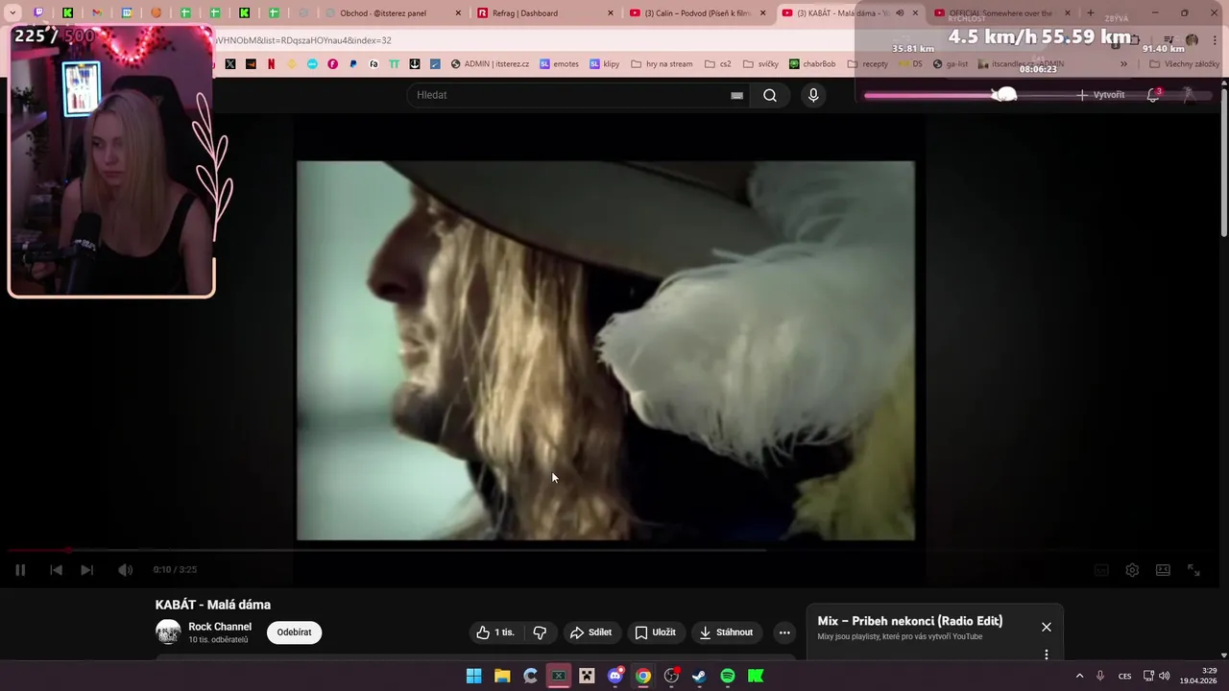Image resolution: width=1229 pixels, height=691 pixels.
Task: Expand the cs2 bookmark folder
Action: tap(717, 64)
